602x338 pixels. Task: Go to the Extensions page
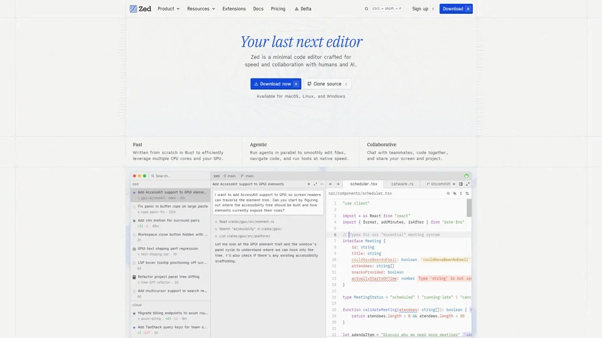click(234, 9)
